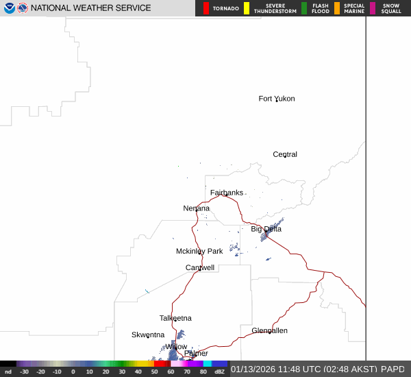Click the PAPD radar station identifier
The height and width of the screenshot is (377, 411).
[393, 369]
